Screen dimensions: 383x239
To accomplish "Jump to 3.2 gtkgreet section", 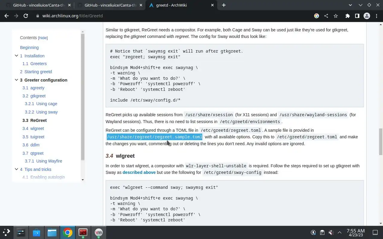I will [x=34, y=96].
